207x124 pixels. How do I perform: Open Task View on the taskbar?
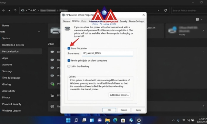pyautogui.click(x=84, y=120)
